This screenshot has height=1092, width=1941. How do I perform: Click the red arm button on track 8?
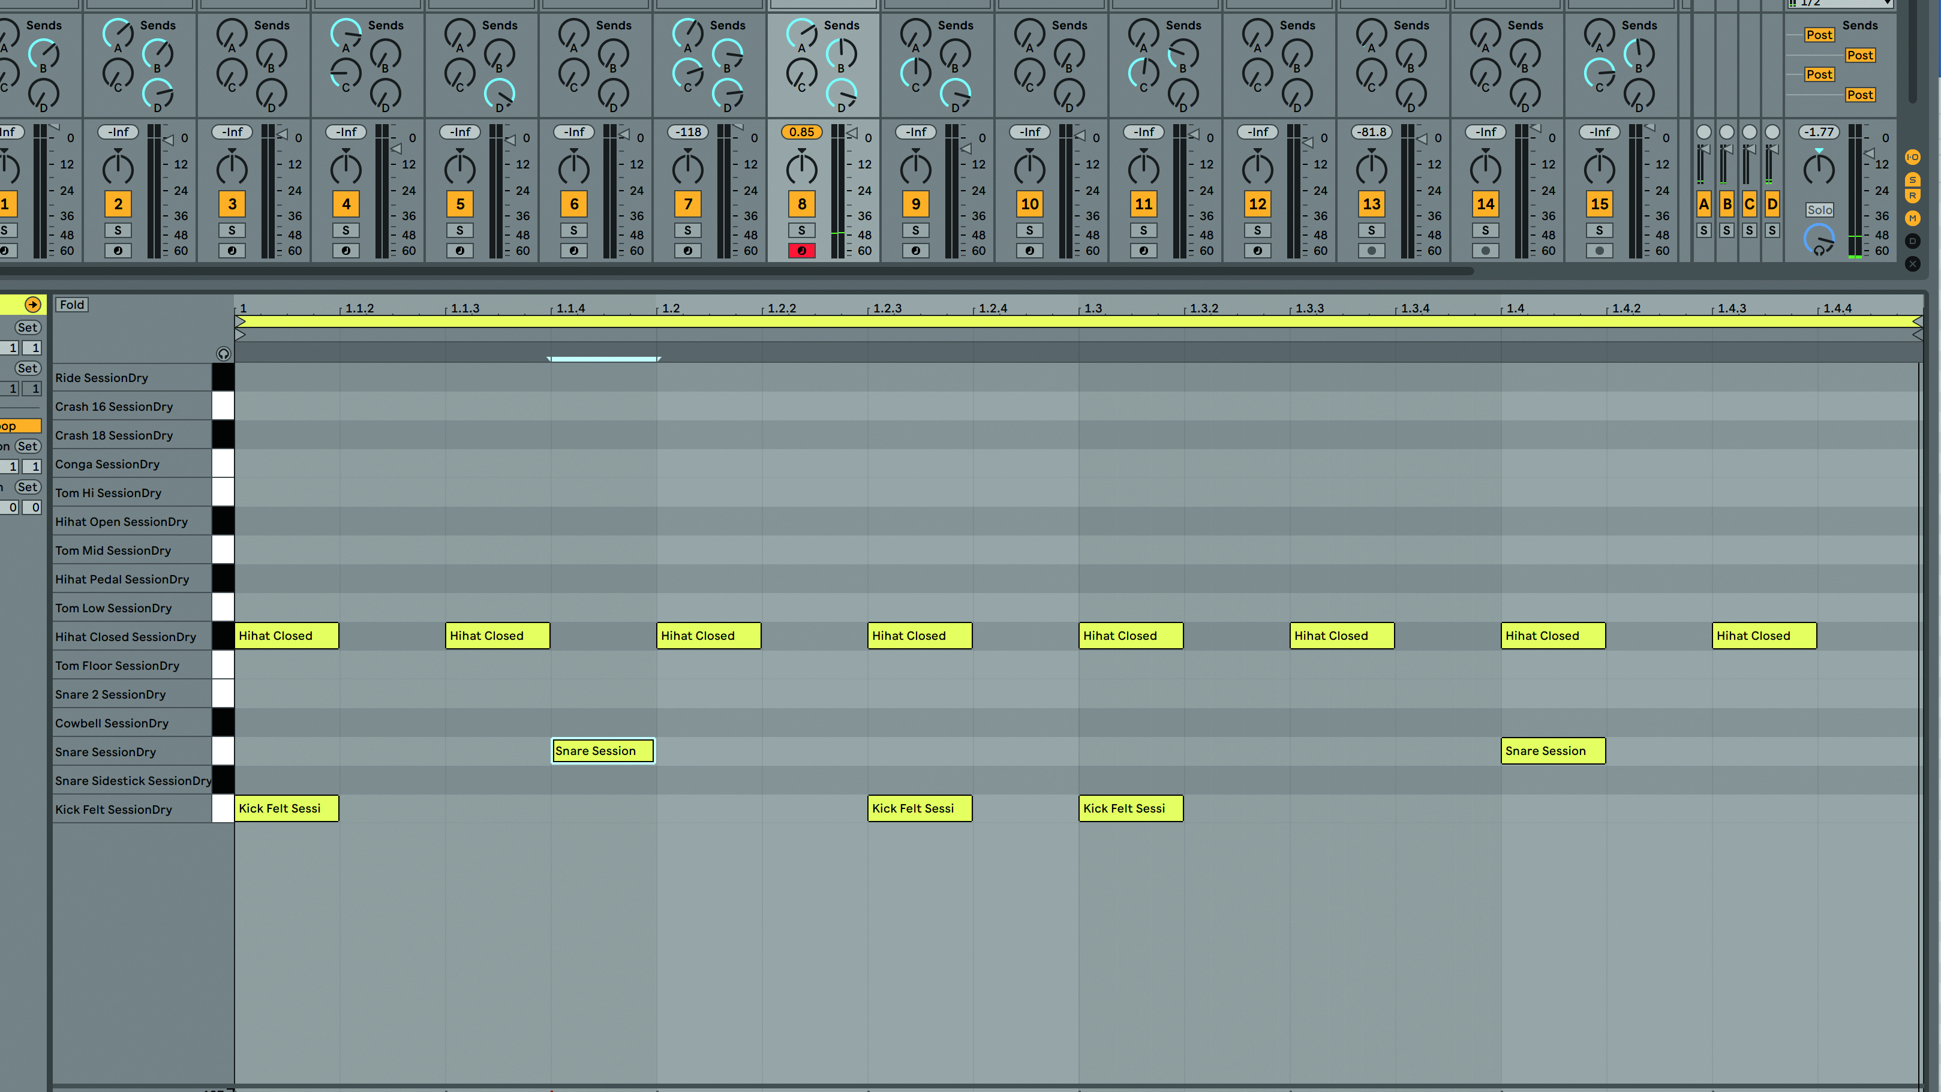point(801,251)
